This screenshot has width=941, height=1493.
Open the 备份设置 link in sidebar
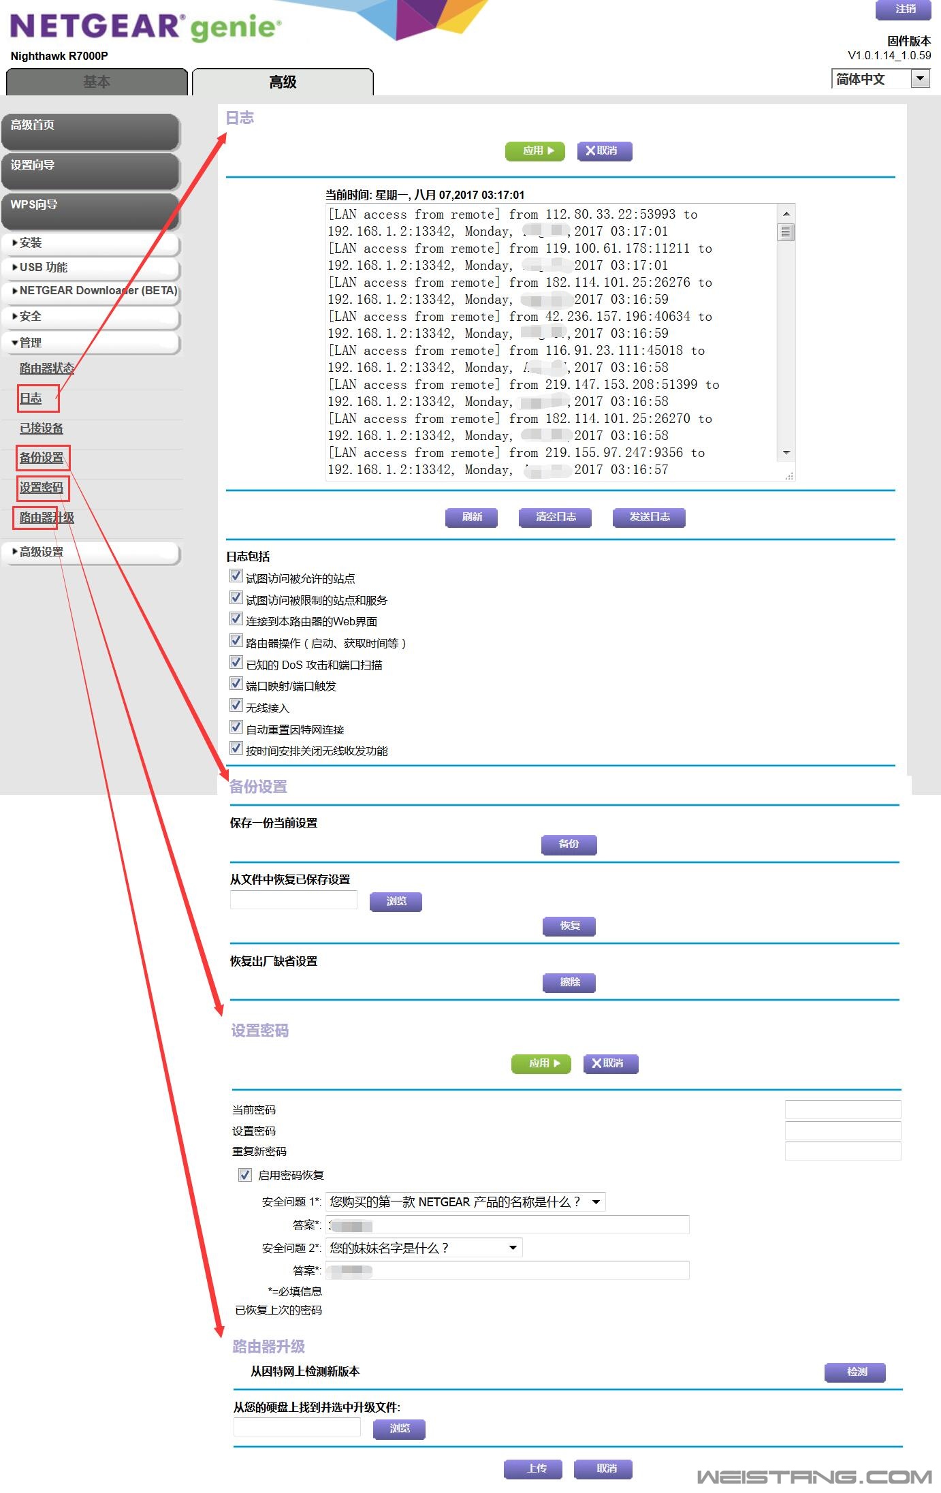tap(42, 458)
